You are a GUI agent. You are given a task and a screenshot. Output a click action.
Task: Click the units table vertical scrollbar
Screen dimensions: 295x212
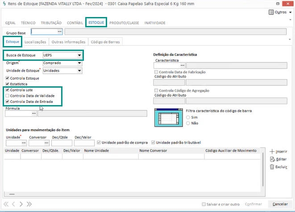pyautogui.click(x=263, y=170)
